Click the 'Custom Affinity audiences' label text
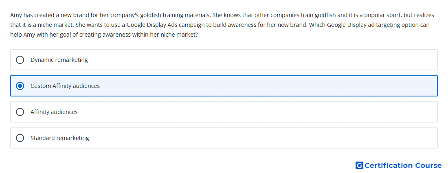 (x=65, y=86)
